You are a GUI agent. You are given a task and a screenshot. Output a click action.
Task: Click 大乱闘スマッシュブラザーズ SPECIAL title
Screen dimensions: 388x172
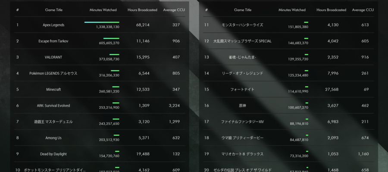tap(242, 41)
